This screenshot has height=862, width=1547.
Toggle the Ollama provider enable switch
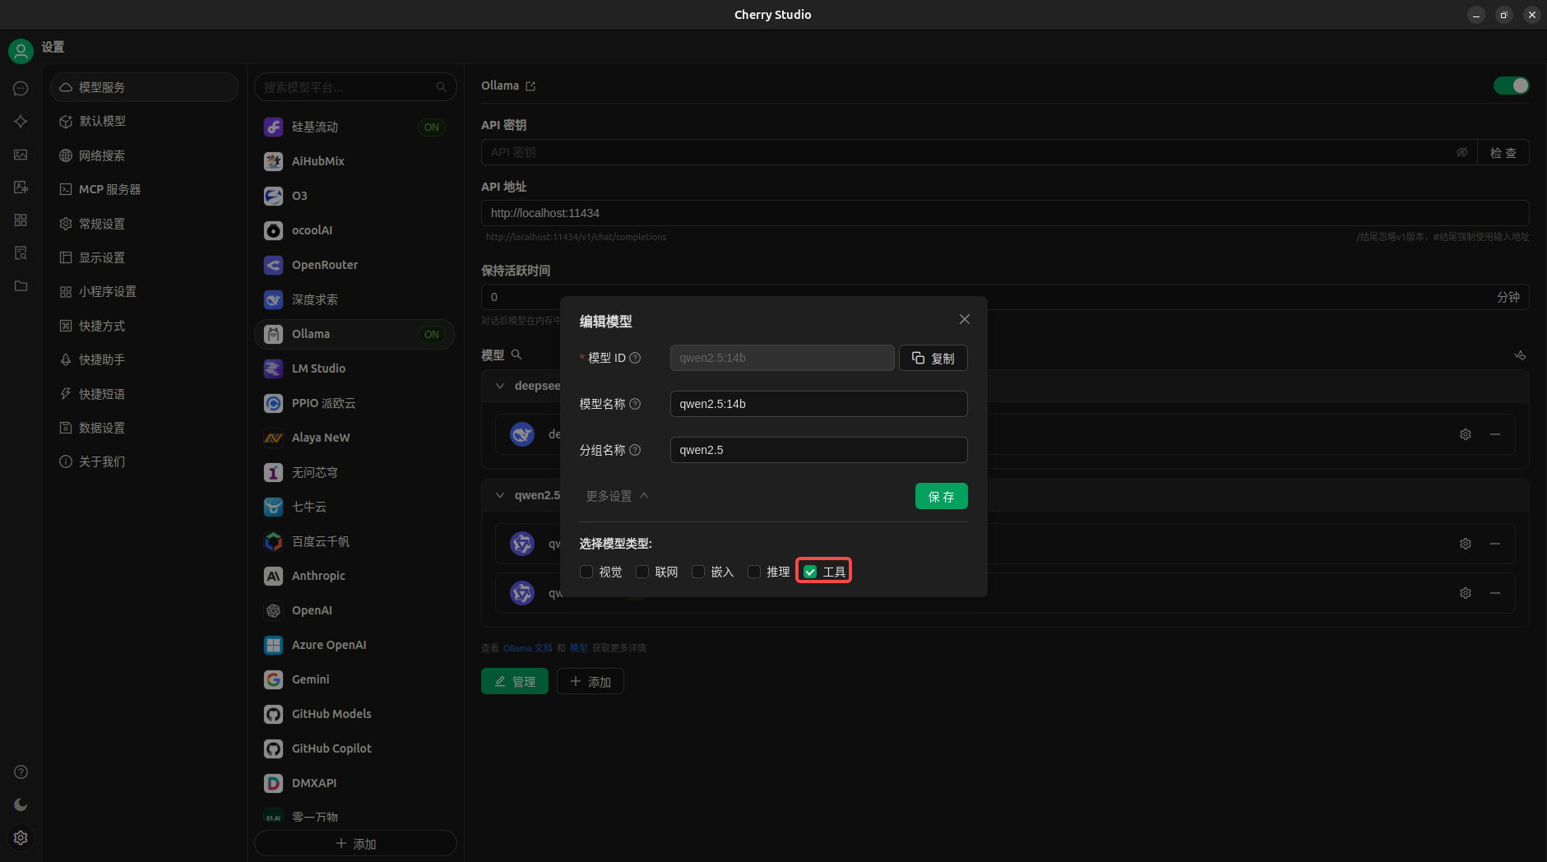click(1511, 86)
